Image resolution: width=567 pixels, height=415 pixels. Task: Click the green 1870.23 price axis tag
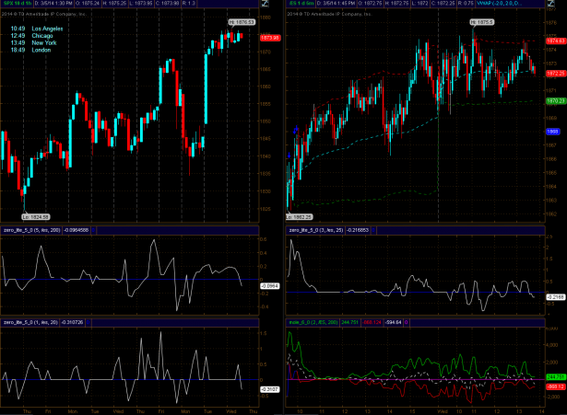click(x=554, y=99)
